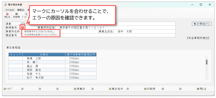Start tallying with the 集計開始(F5) button
216x98 pixels.
coord(201,24)
